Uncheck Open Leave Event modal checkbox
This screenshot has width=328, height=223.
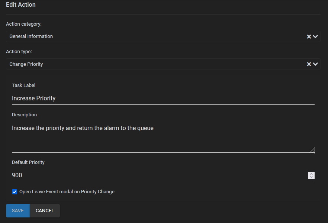15,192
